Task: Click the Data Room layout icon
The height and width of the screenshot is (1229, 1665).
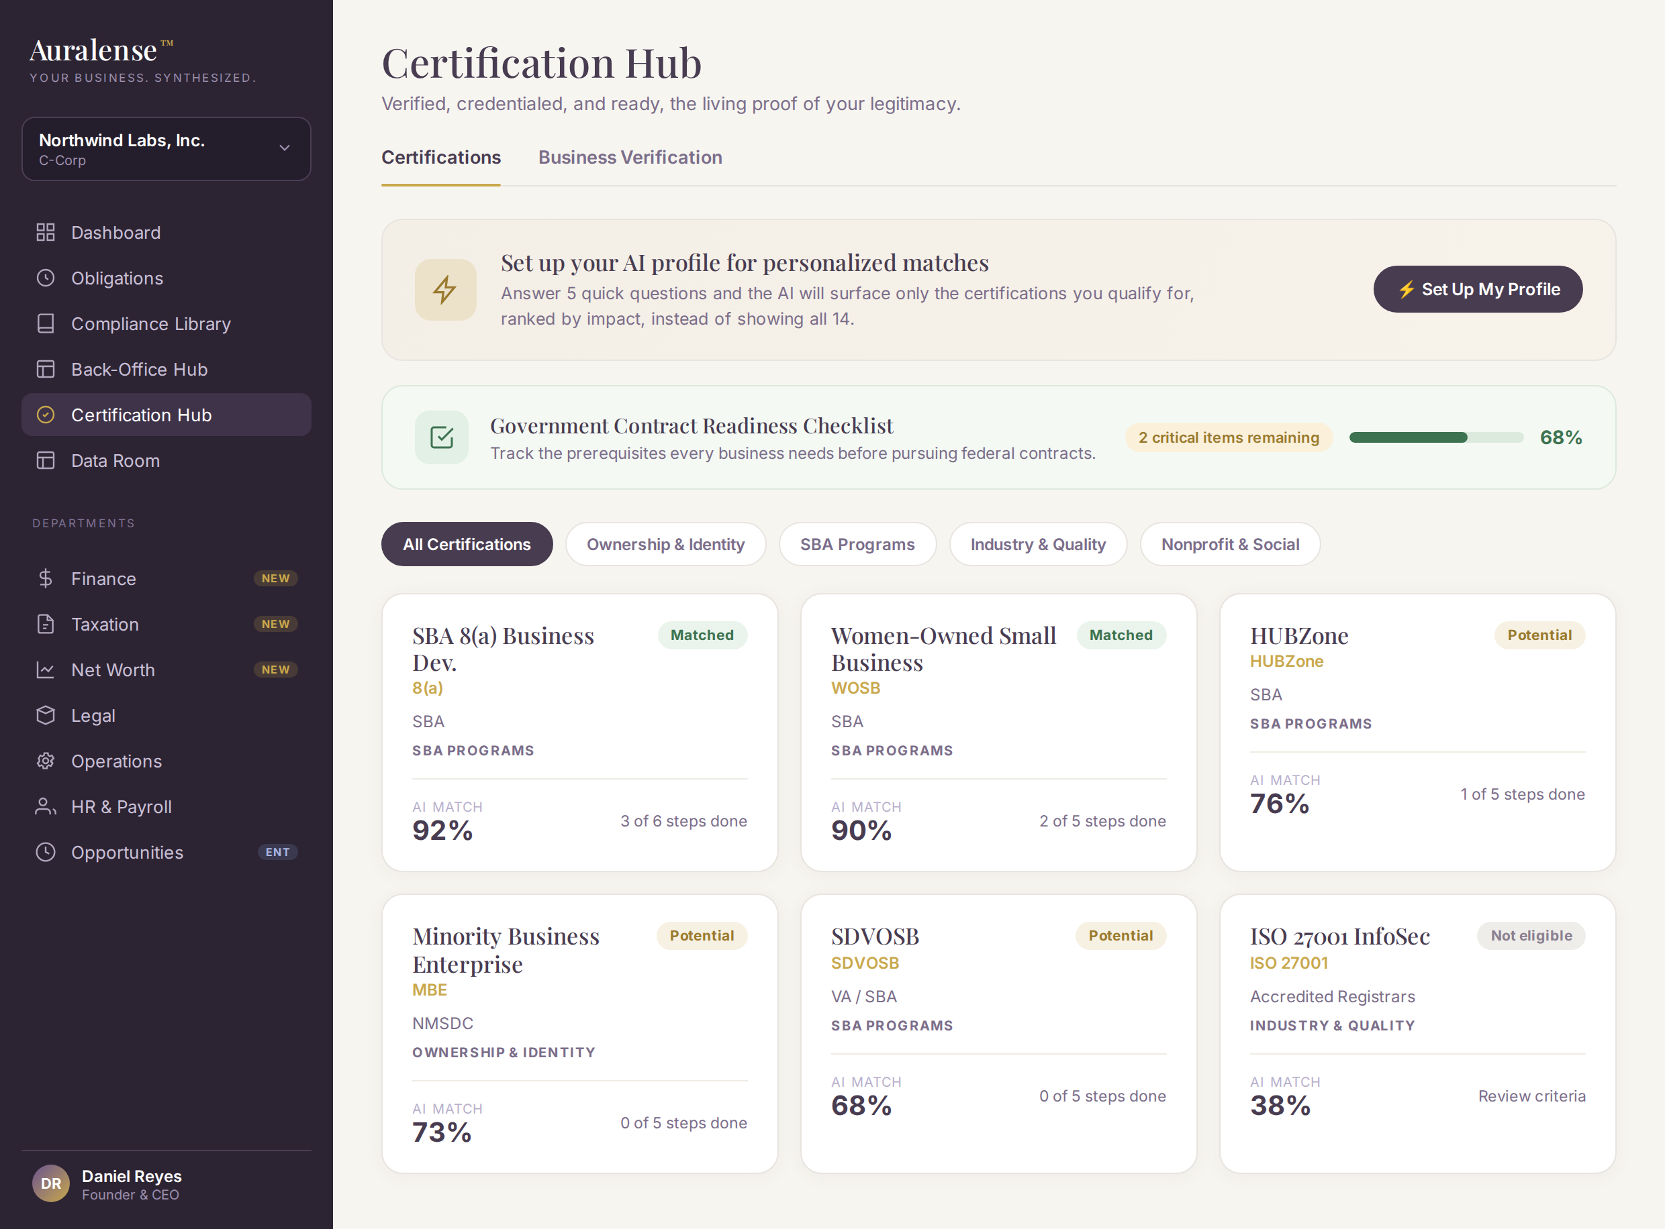Action: (x=46, y=460)
